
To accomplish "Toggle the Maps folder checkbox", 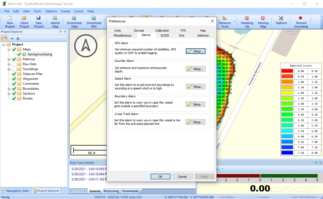I will [x=14, y=49].
